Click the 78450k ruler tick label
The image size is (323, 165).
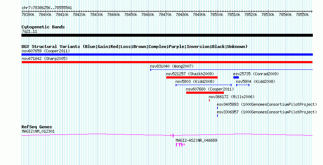tap(131, 15)
